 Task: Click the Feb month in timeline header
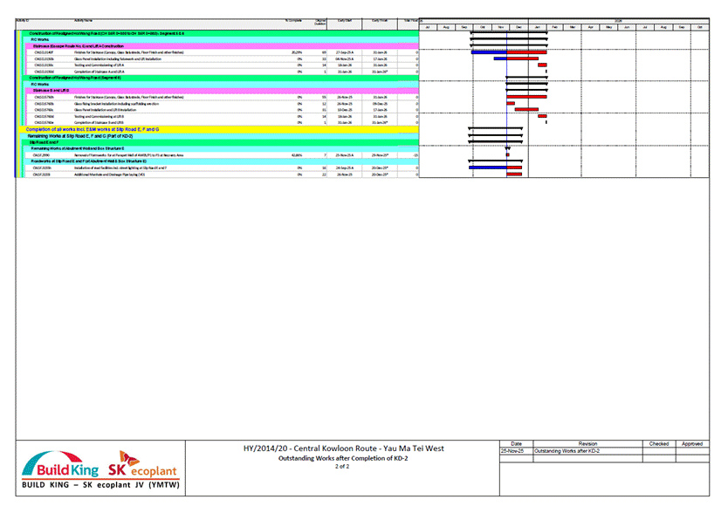pos(555,27)
